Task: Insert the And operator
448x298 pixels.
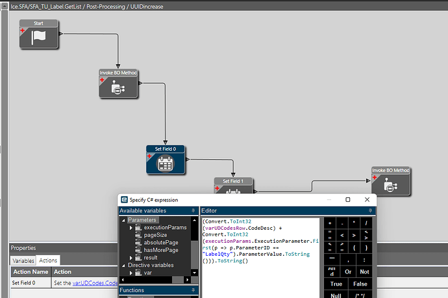Action: click(x=332, y=271)
